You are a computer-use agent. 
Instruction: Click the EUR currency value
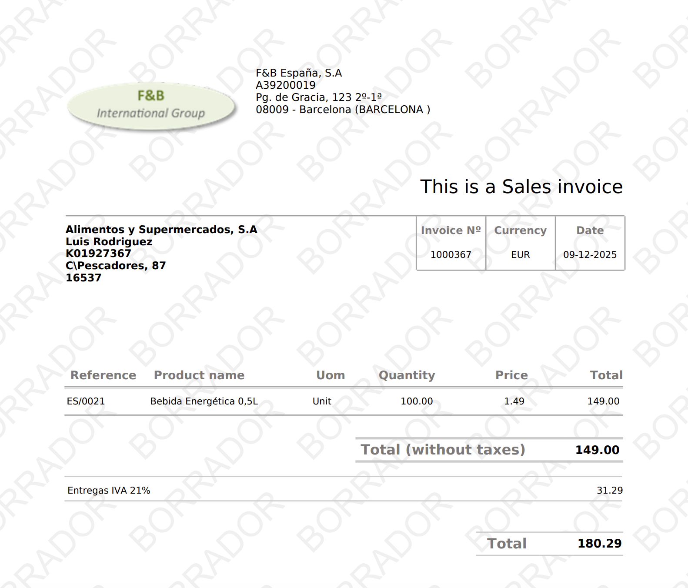pos(520,255)
